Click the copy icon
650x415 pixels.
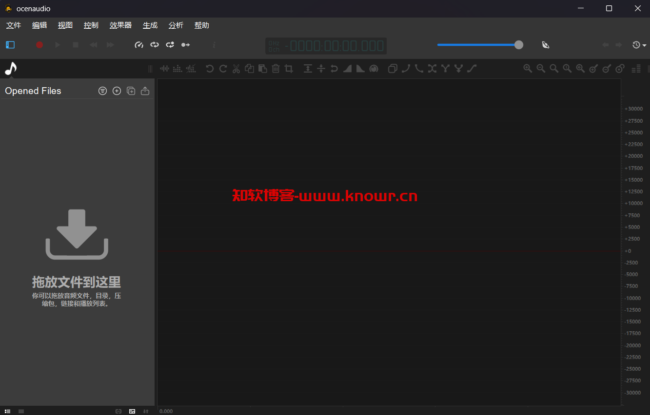click(249, 69)
